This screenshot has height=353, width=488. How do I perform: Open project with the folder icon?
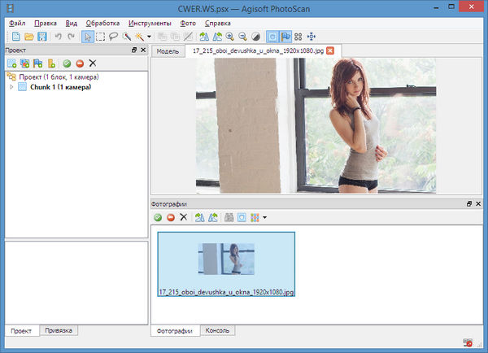[28, 37]
